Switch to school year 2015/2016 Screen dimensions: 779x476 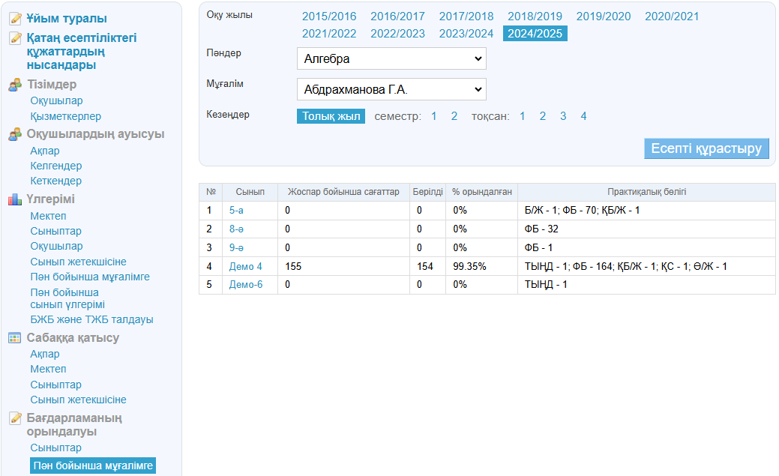pyautogui.click(x=329, y=16)
